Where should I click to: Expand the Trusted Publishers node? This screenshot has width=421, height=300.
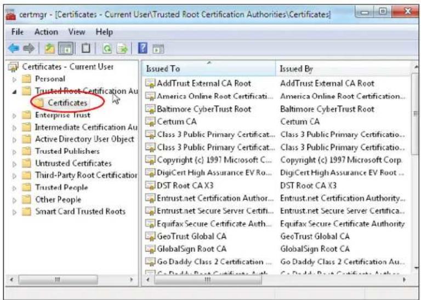pyautogui.click(x=14, y=152)
